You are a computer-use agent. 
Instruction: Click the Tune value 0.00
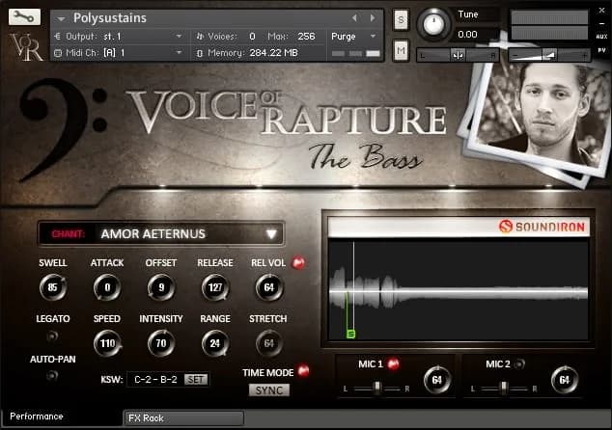[x=467, y=35]
